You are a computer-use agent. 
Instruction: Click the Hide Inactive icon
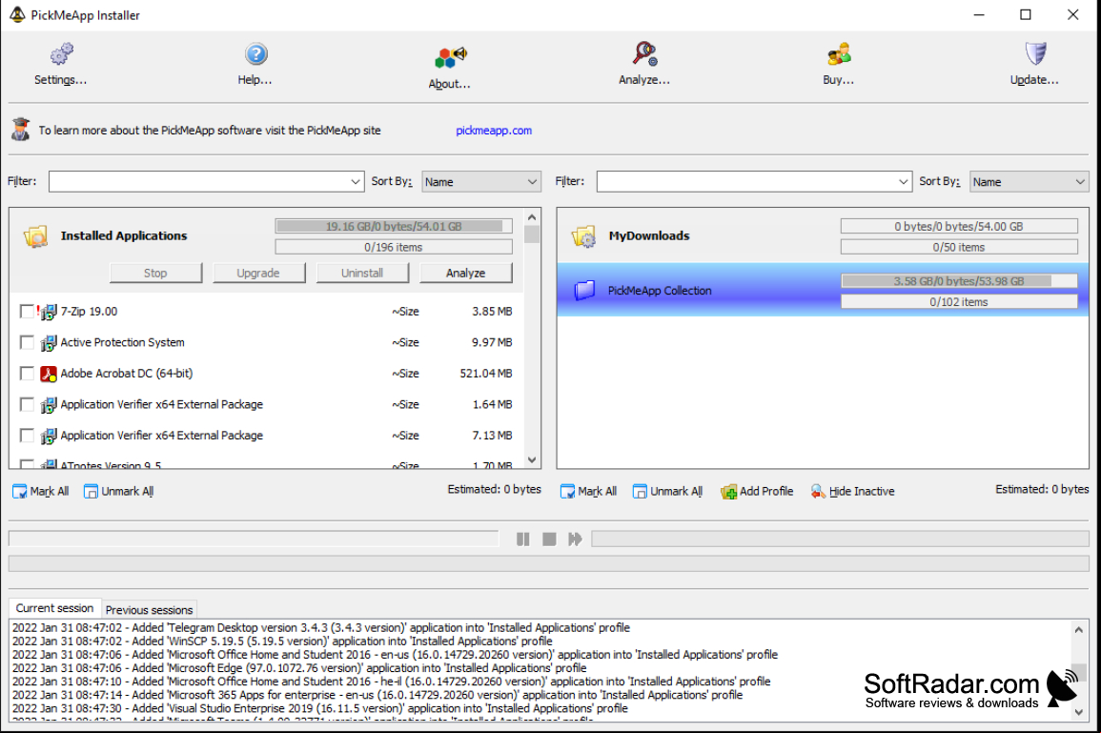point(818,492)
